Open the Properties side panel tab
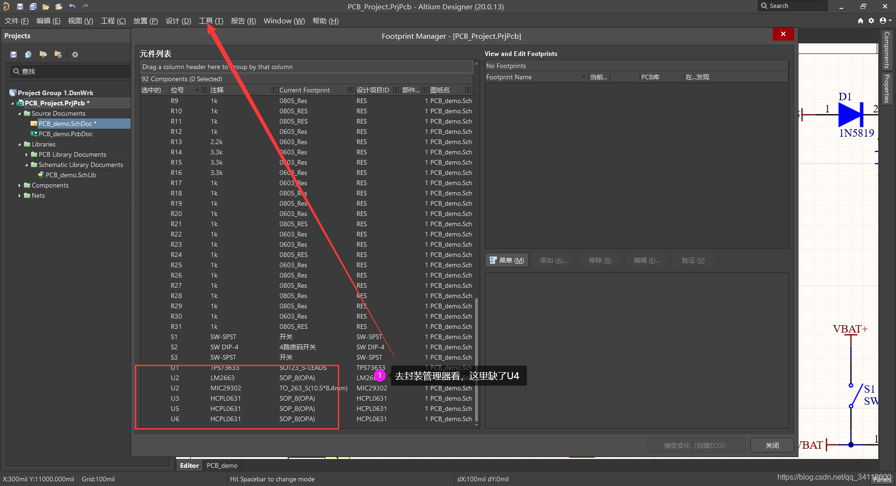Image resolution: width=896 pixels, height=486 pixels. click(x=887, y=88)
